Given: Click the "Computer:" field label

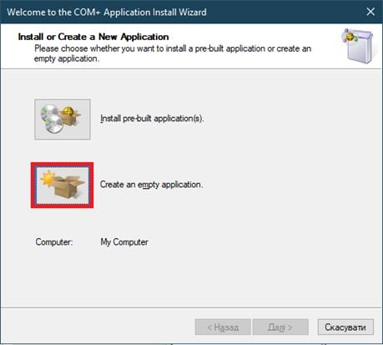Looking at the screenshot, I should (54, 242).
